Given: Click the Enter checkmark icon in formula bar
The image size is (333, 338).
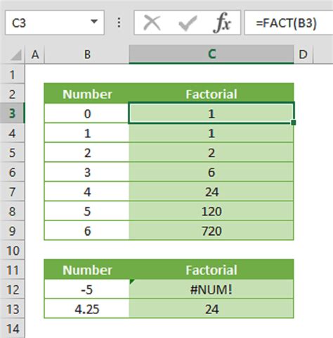Looking at the screenshot, I should [188, 23].
